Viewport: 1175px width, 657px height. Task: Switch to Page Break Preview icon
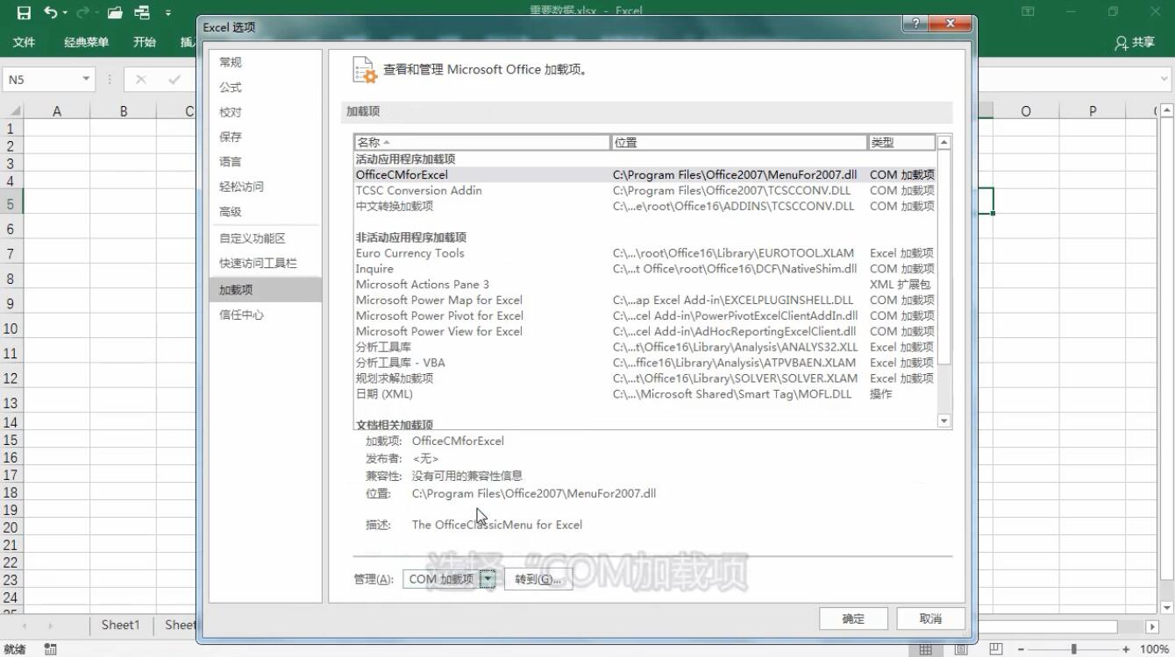pyautogui.click(x=995, y=649)
